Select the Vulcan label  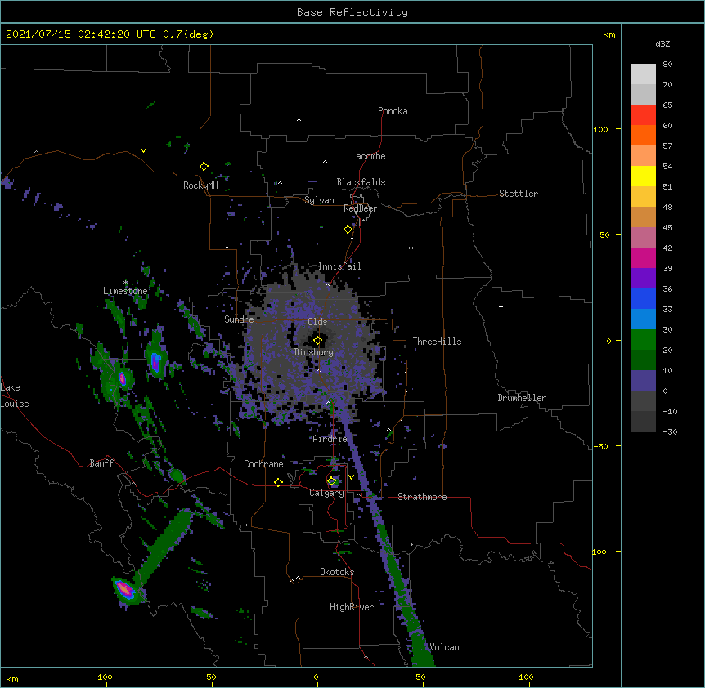[x=444, y=647]
